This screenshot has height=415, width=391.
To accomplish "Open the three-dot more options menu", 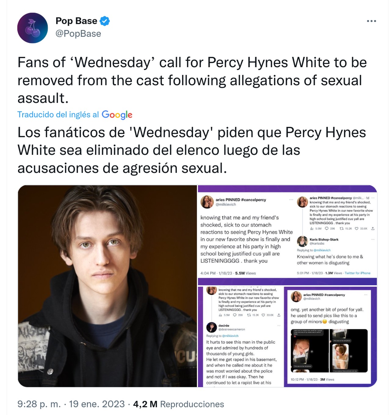I will 371,21.
